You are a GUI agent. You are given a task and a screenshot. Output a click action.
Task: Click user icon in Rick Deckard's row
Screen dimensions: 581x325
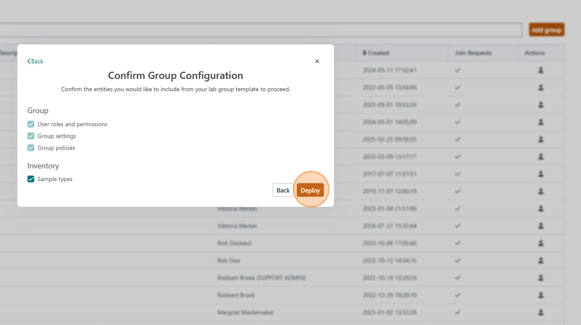[x=541, y=243]
